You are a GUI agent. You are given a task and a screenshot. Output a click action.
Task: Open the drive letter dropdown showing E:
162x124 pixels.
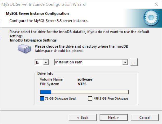tap(46, 62)
